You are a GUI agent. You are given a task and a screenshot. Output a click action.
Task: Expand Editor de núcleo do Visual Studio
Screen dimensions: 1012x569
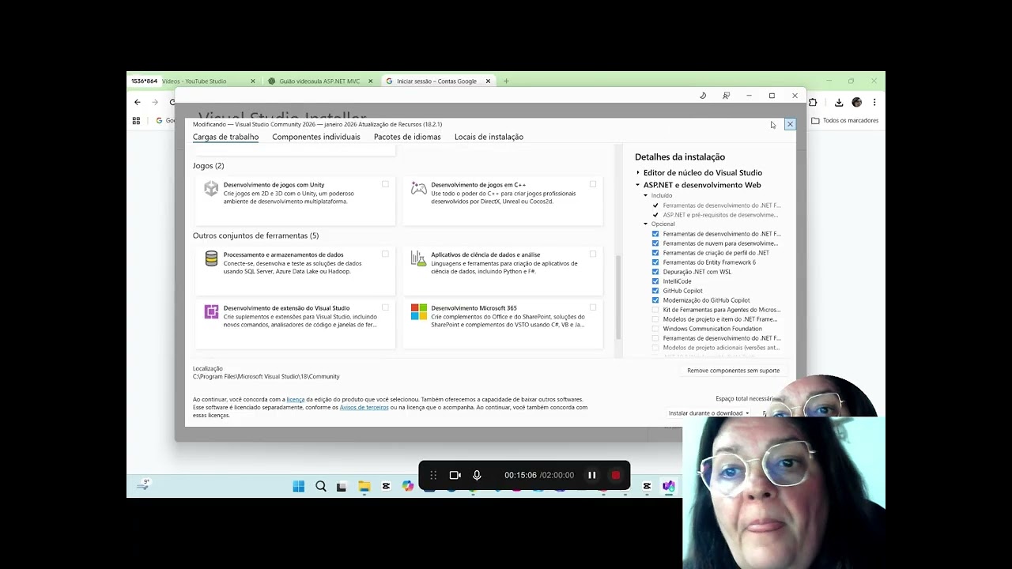click(x=638, y=173)
